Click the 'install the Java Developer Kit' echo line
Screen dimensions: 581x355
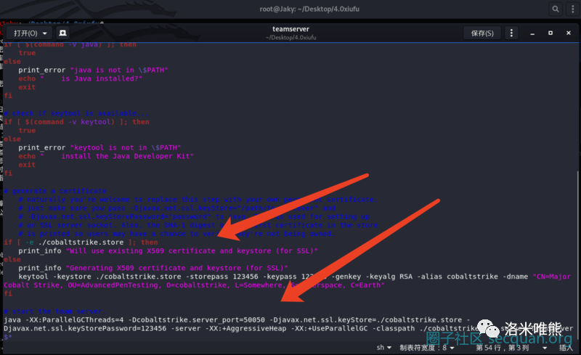106,156
